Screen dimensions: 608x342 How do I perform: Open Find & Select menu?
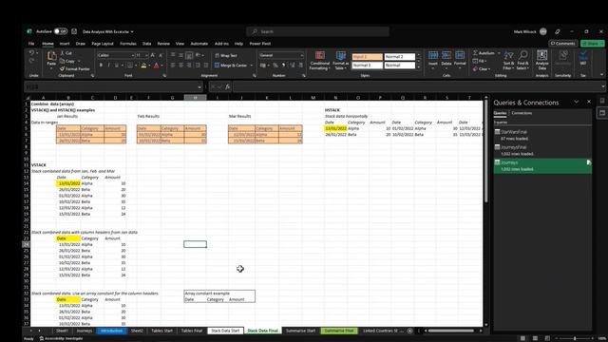522,61
